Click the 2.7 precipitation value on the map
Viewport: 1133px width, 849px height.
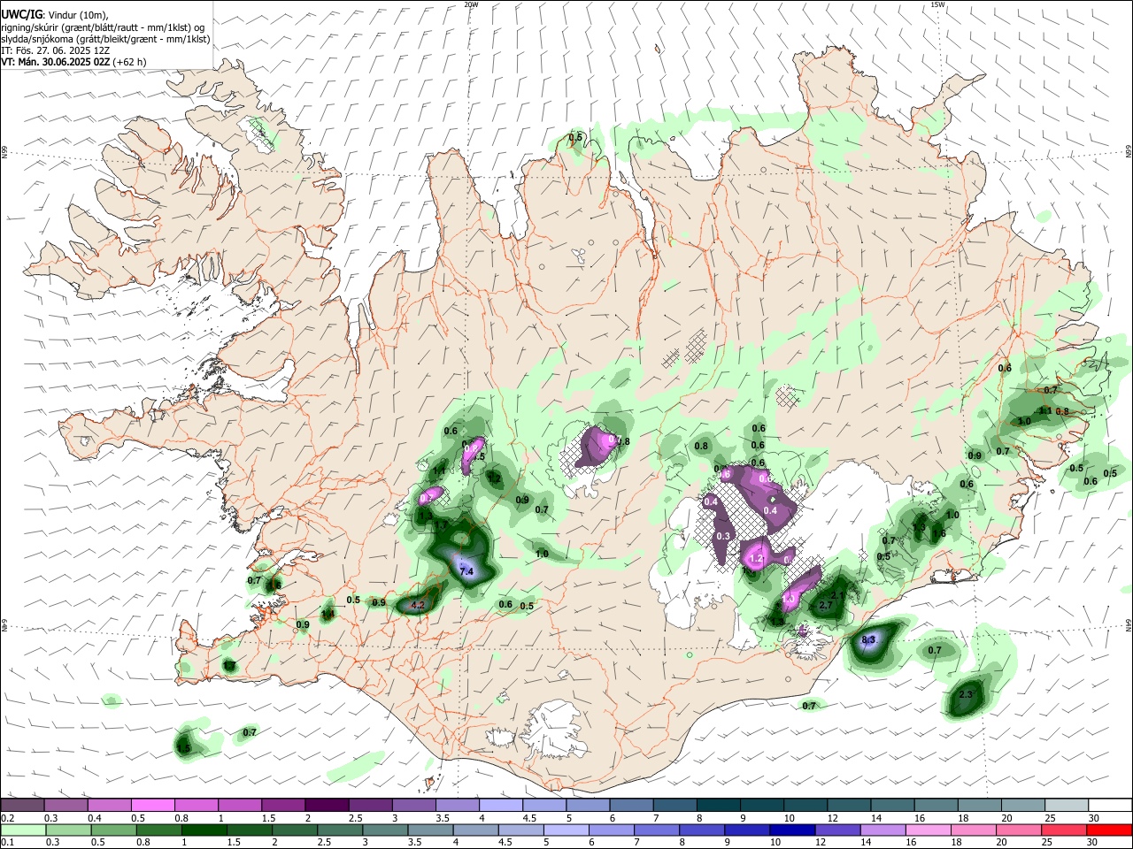coord(826,605)
